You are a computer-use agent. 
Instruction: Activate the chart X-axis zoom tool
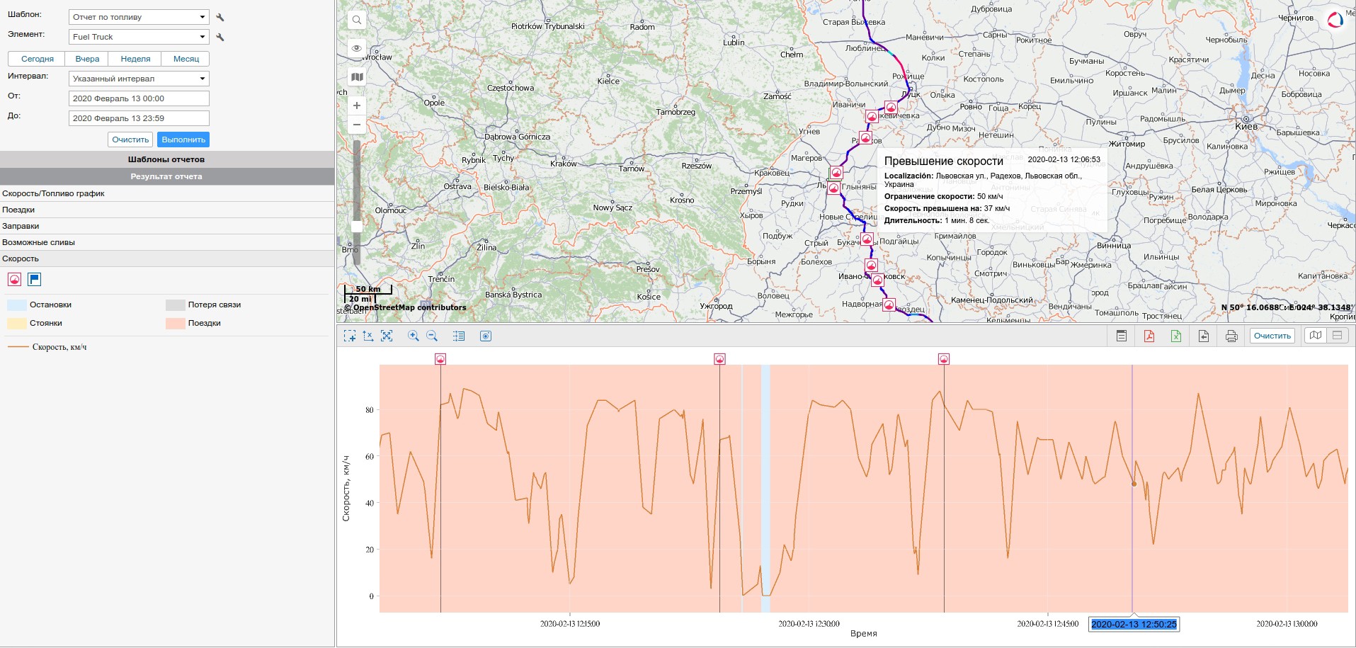click(x=368, y=336)
